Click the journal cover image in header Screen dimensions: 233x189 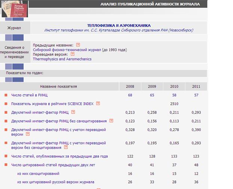click(15, 9)
